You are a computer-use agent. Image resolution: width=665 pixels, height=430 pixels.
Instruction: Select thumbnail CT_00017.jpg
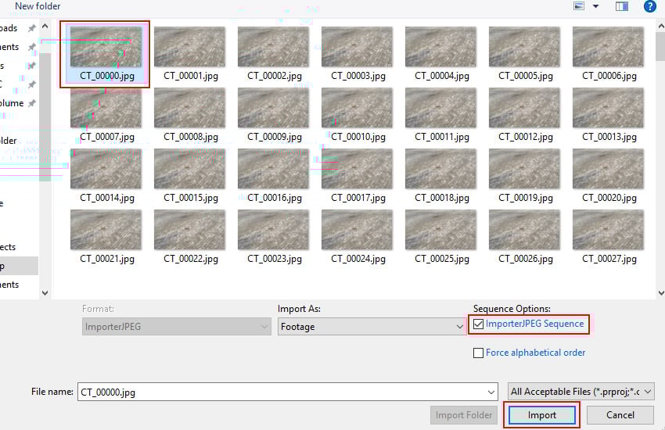point(357,169)
